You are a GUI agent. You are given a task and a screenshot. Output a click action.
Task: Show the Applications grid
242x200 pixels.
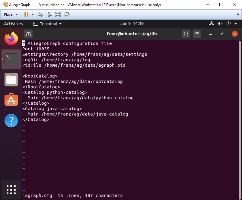tap(11, 190)
